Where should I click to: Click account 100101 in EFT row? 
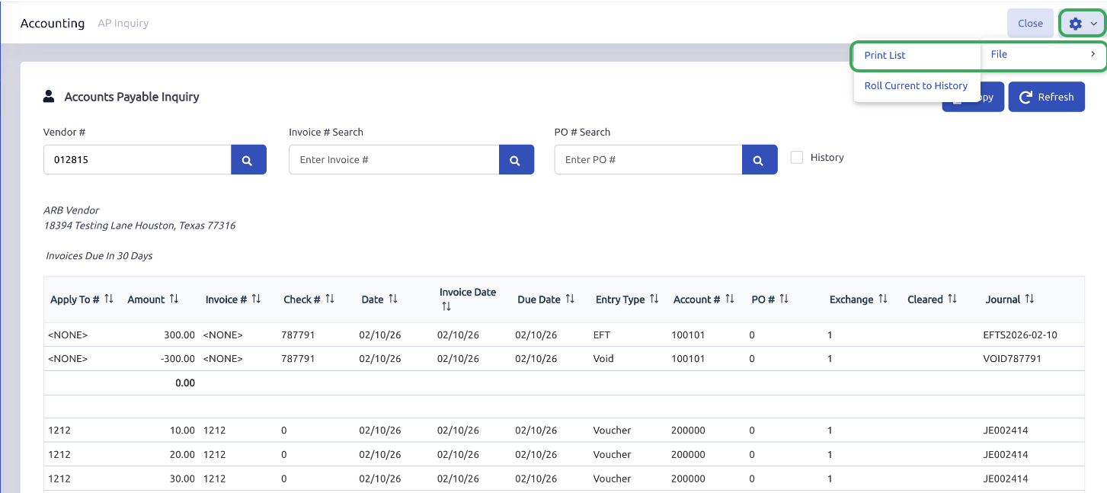[x=688, y=335]
